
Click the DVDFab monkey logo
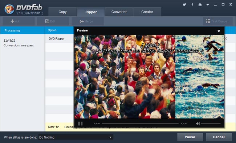[x=9, y=9]
